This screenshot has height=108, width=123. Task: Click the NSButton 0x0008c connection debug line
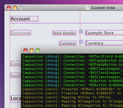point(73,81)
